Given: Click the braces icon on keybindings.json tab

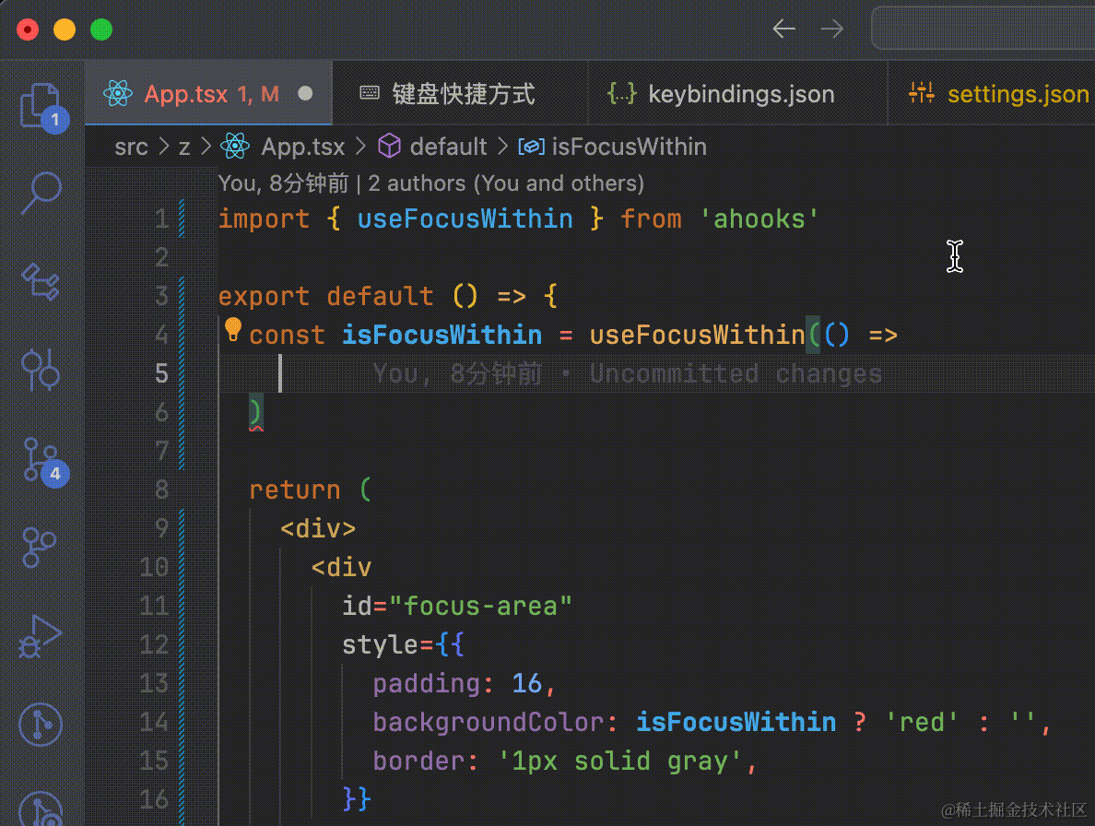Looking at the screenshot, I should [621, 93].
